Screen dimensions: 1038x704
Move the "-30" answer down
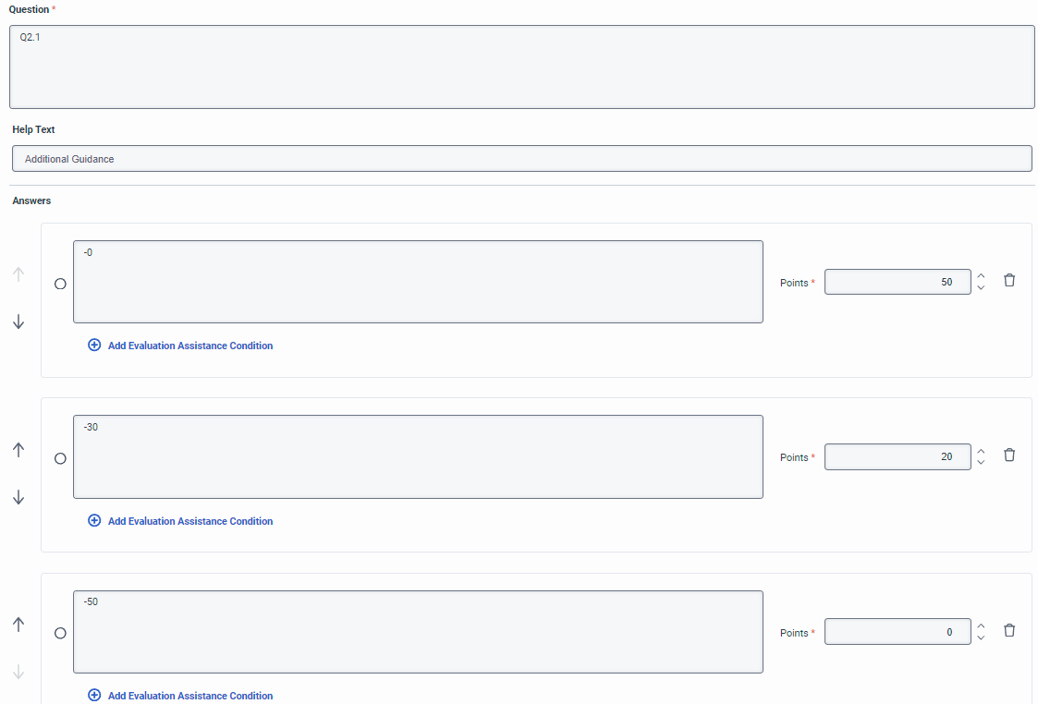click(x=18, y=497)
